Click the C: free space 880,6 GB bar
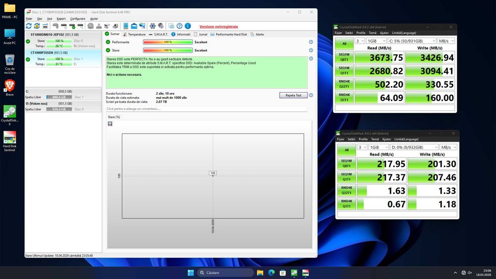Screen dimensions: 496x279 click(x=59, y=97)
